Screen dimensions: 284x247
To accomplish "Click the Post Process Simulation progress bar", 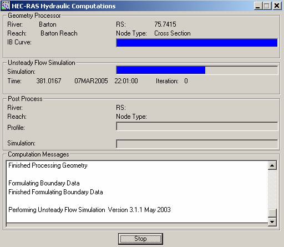I will [197, 144].
